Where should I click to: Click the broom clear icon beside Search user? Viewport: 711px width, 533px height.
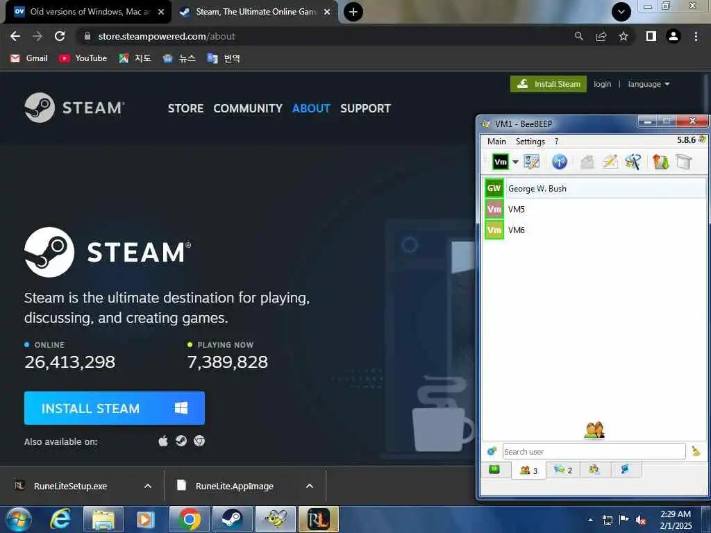tap(696, 451)
